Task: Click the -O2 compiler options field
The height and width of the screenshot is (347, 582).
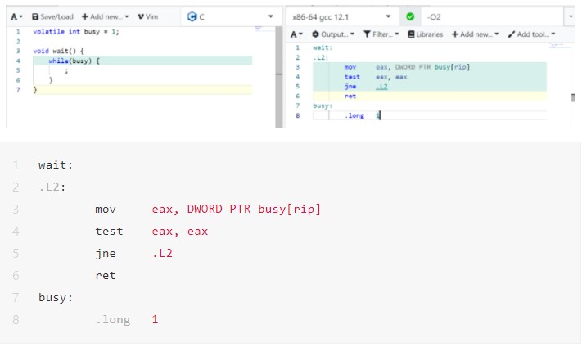Action: (493, 17)
